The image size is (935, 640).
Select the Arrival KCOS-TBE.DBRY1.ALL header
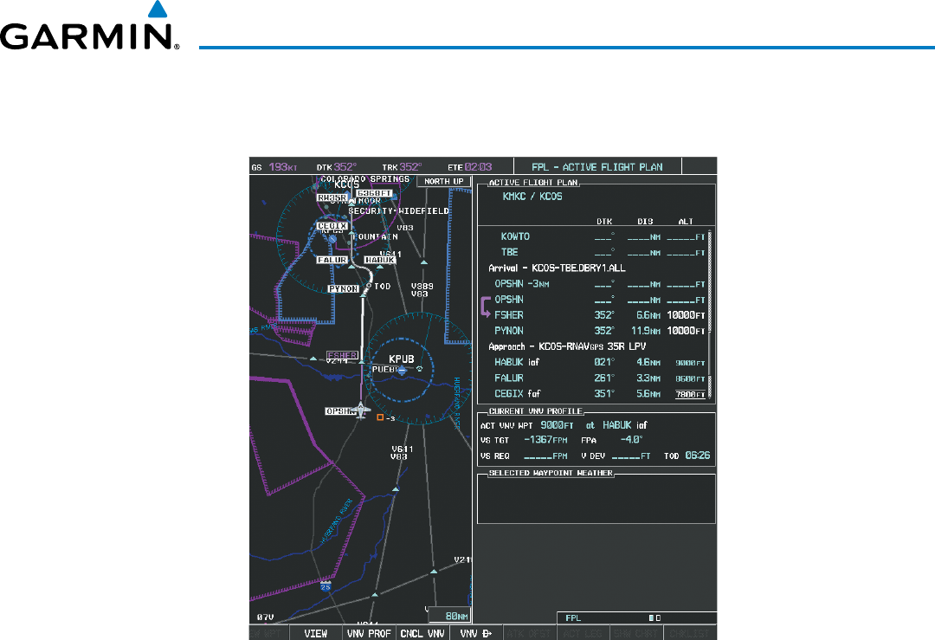pos(557,268)
